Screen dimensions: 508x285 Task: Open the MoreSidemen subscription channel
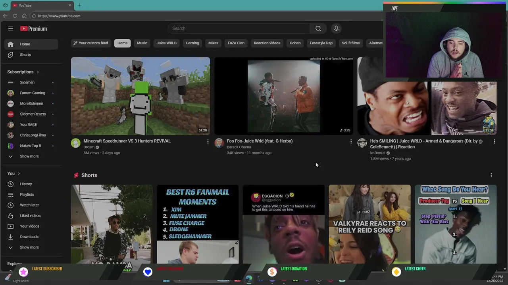click(x=31, y=104)
